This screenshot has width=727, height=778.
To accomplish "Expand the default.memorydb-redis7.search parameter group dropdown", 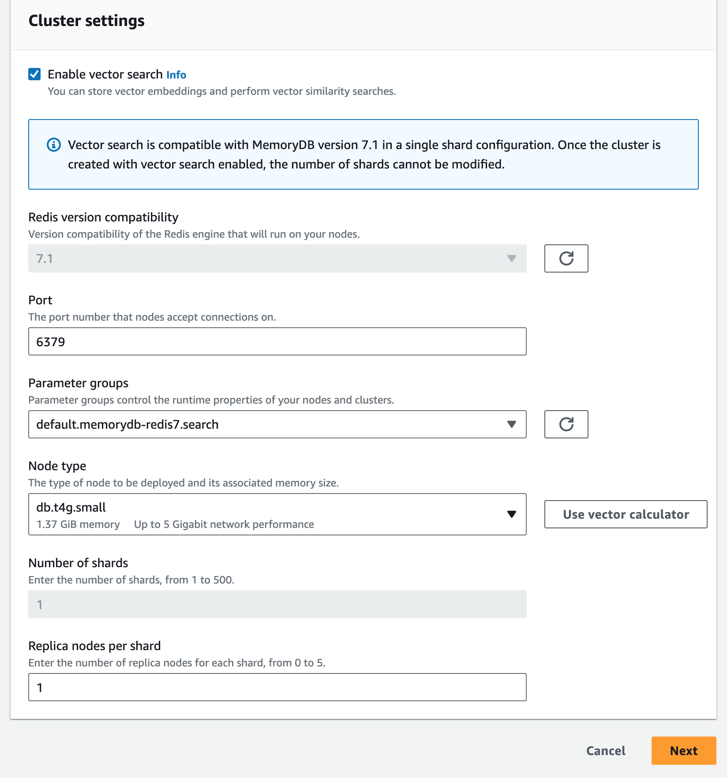I will click(x=277, y=424).
